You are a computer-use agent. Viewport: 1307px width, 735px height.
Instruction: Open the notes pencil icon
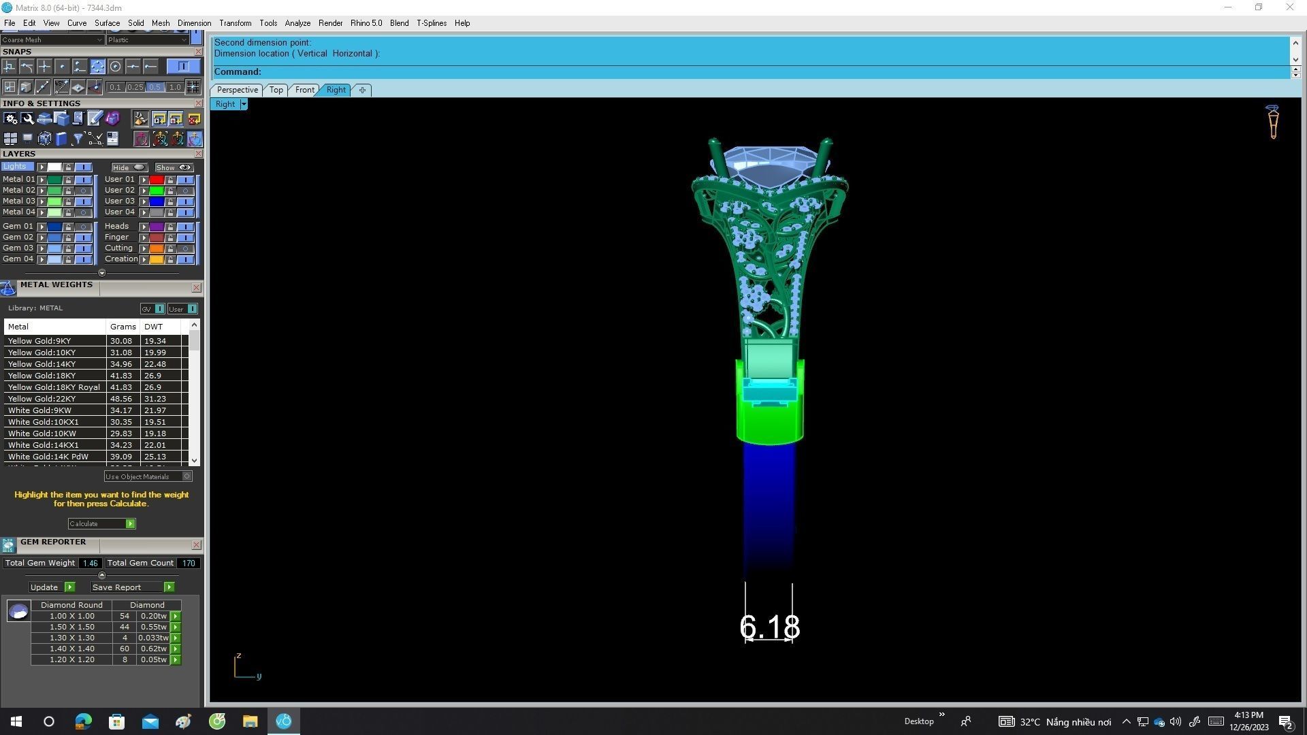(x=95, y=119)
